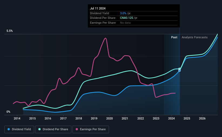Toggle the Earnings Per Share legend button
Viewport: 222px width, 137px height.
tap(91, 129)
